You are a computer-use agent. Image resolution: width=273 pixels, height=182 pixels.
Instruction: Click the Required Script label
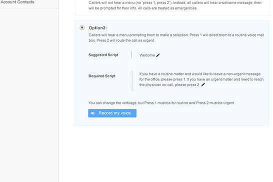click(x=102, y=76)
